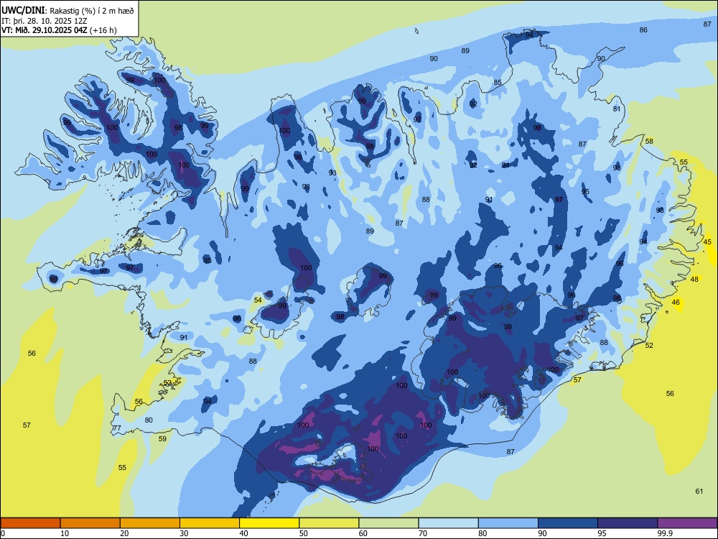Click the '10' legend tick label
This screenshot has width=718, height=539.
point(65,533)
